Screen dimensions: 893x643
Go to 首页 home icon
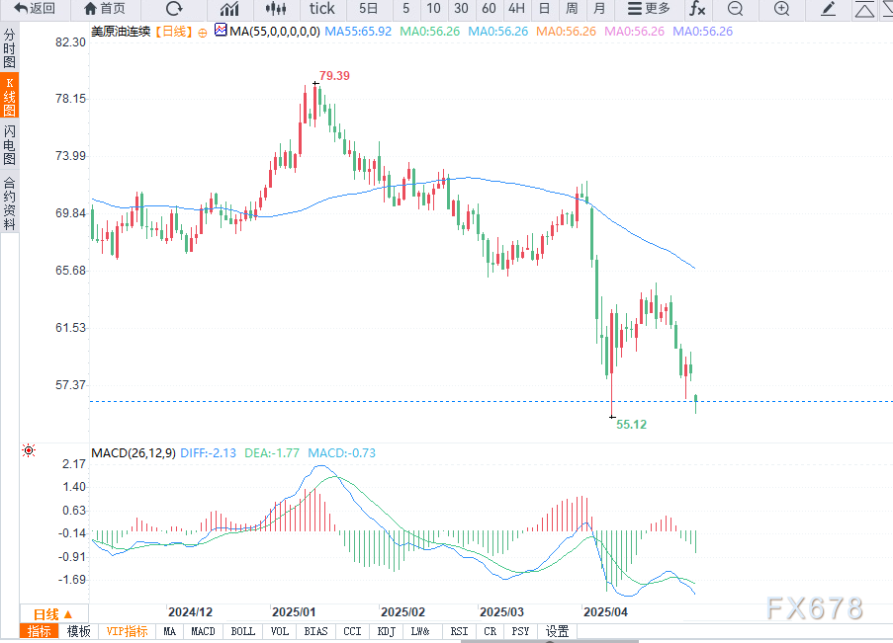pyautogui.click(x=104, y=9)
